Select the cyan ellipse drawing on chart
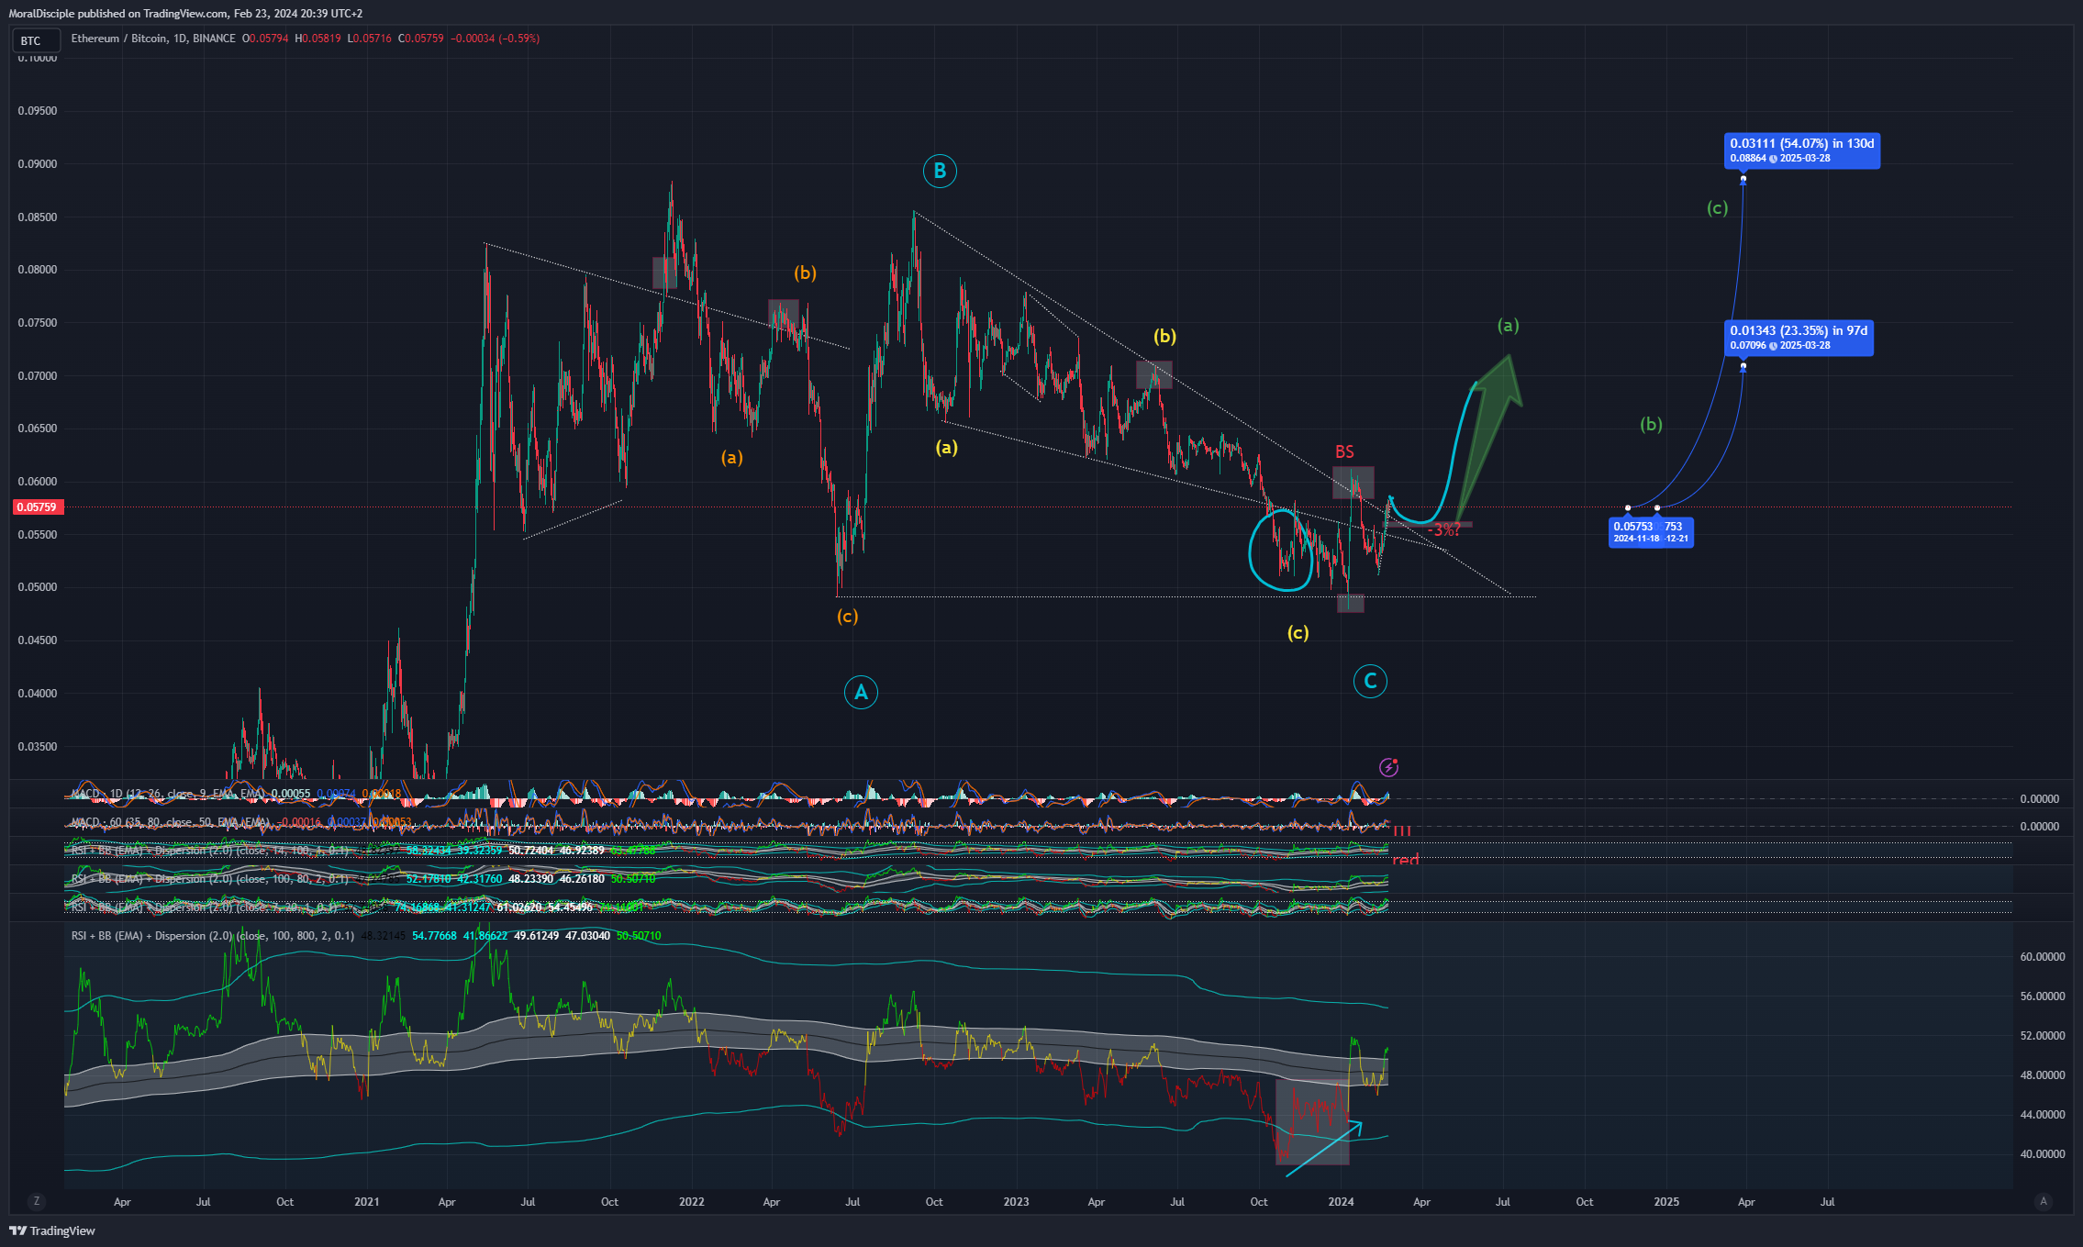 click(x=1283, y=551)
